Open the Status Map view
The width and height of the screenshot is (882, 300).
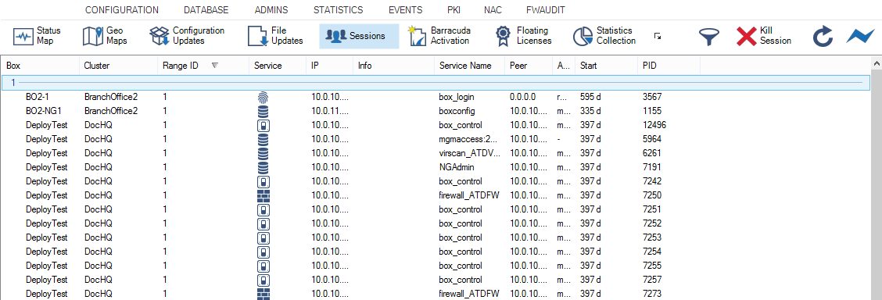(x=37, y=36)
